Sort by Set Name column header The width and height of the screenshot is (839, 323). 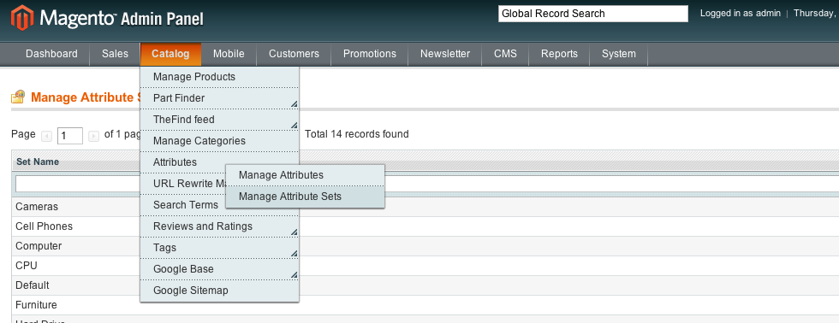(38, 161)
